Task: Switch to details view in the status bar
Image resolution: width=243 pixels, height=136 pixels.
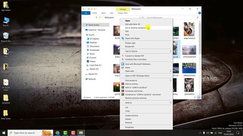Action: 195,97
